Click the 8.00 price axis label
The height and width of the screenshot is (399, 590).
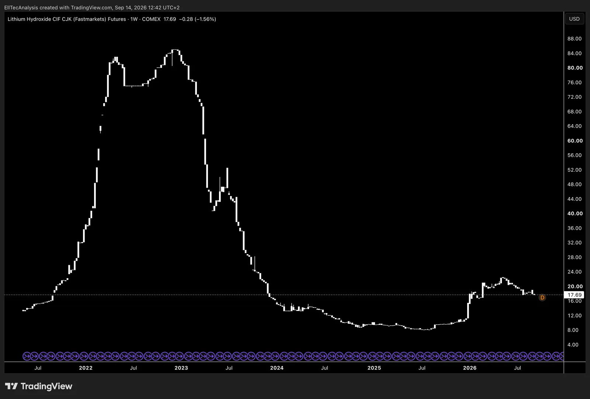pyautogui.click(x=573, y=330)
